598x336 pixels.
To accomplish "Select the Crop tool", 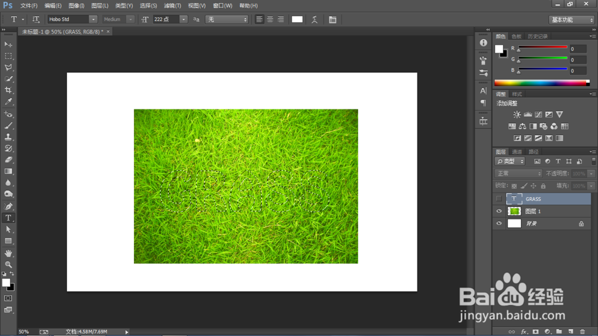I will coord(8,90).
